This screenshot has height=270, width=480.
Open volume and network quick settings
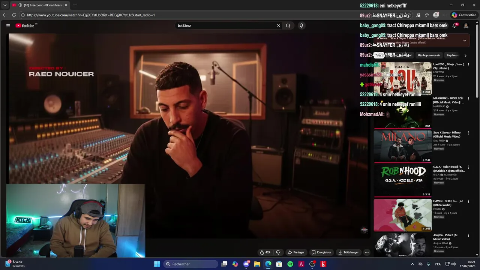click(450, 264)
